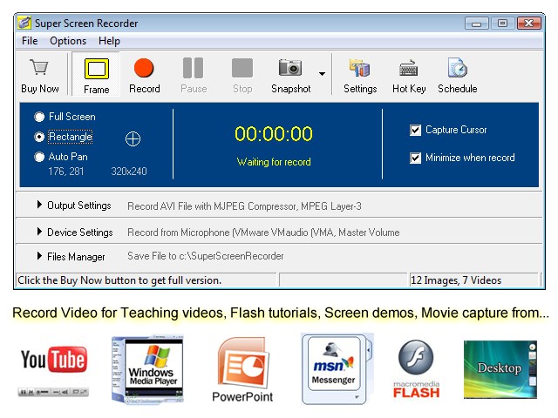Open the Hot Key keyboard icon
This screenshot has width=558, height=418.
tap(409, 68)
